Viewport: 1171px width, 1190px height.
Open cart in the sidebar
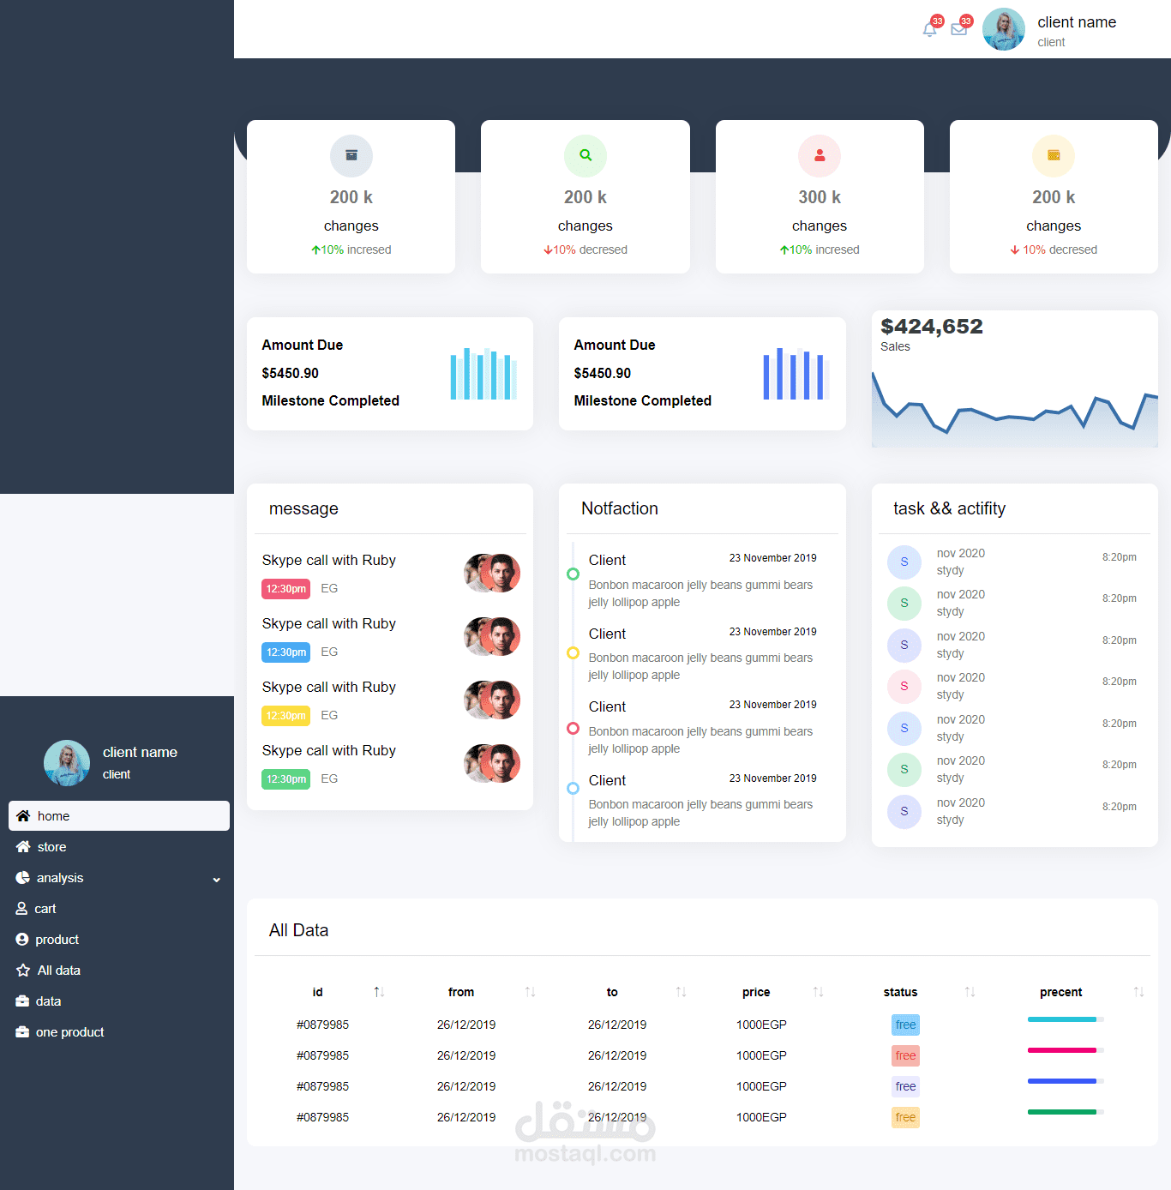click(119, 909)
